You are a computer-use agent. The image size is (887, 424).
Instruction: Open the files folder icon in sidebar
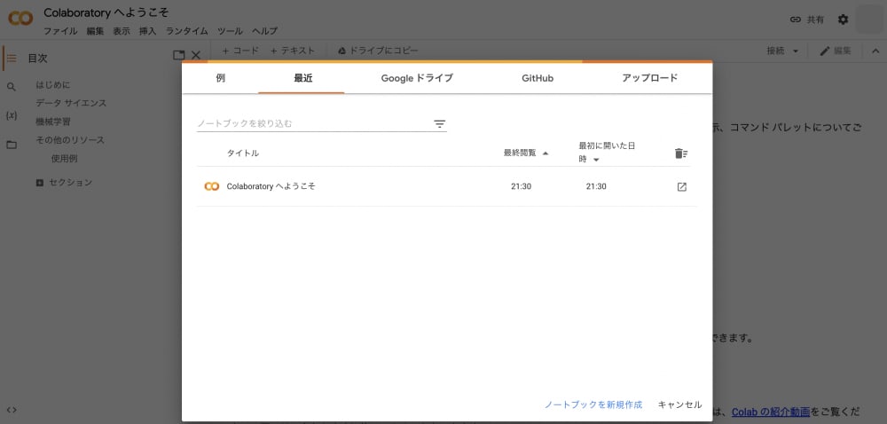[x=12, y=145]
